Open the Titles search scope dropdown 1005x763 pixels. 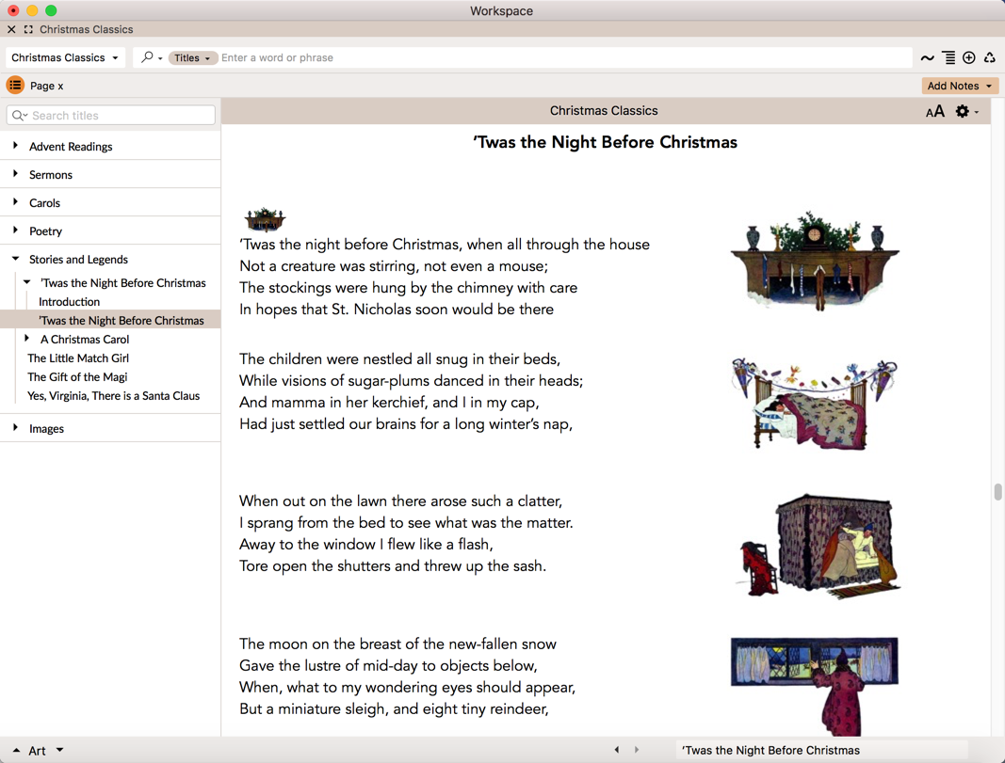coord(193,57)
